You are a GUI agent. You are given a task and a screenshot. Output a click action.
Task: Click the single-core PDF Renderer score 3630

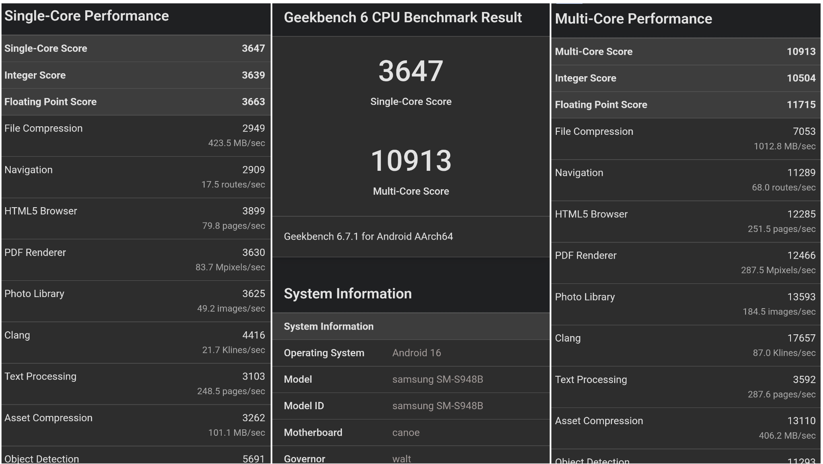click(254, 253)
